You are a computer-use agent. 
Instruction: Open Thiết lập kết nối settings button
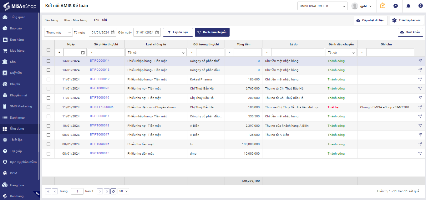coord(407,20)
